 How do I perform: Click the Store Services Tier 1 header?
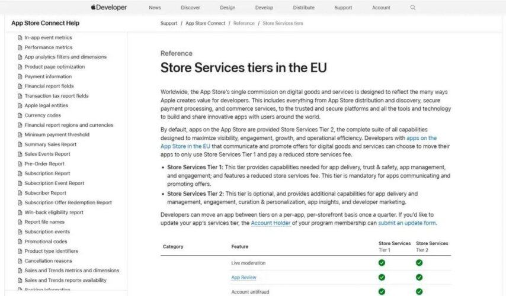[x=395, y=247]
